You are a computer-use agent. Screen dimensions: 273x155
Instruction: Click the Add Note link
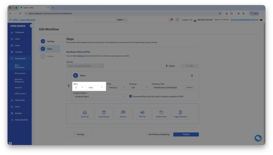pyautogui.click(x=189, y=88)
